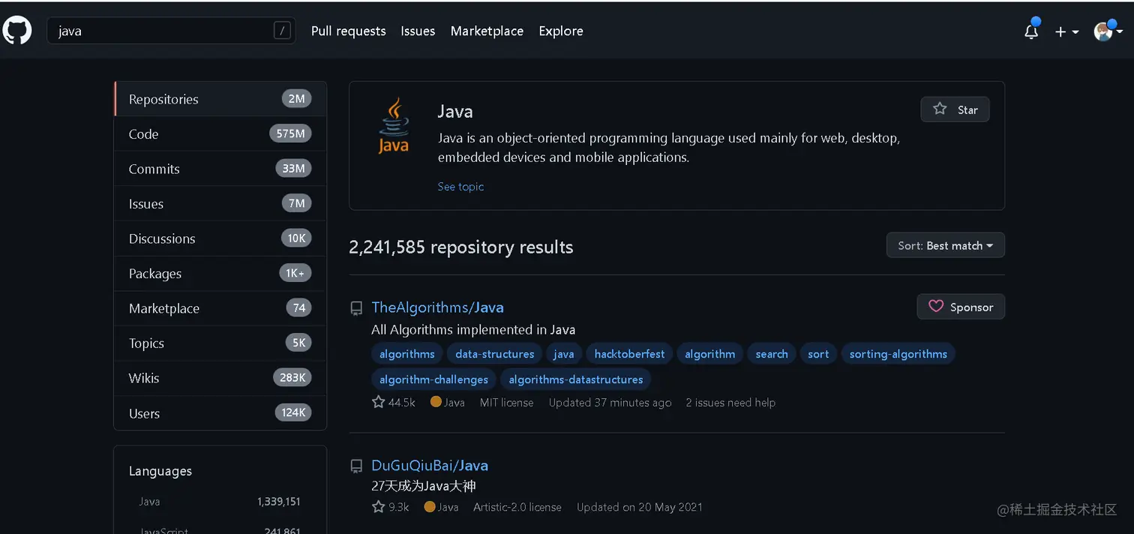Go to Marketplace in top navigation
Screen dimensions: 1134x534
pyautogui.click(x=487, y=31)
